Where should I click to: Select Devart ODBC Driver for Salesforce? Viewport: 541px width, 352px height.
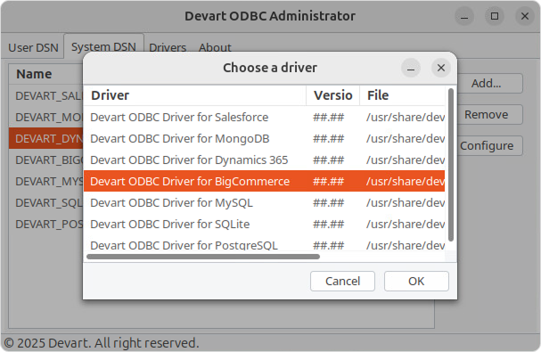pos(265,117)
